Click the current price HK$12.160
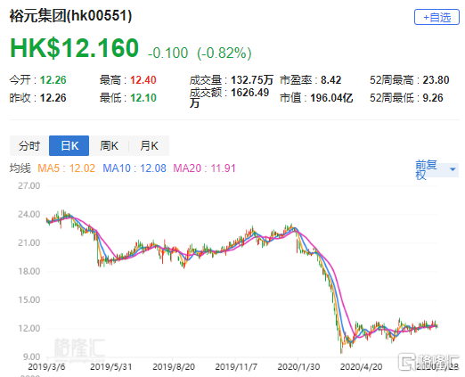 click(x=74, y=48)
